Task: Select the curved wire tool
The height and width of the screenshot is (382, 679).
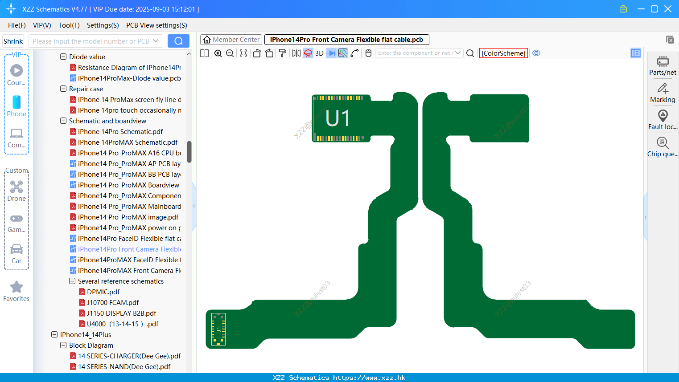Action: 355,53
